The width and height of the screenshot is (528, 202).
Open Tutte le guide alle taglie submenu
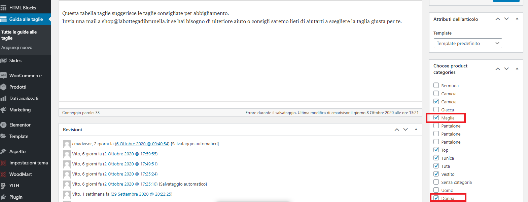tap(19, 35)
